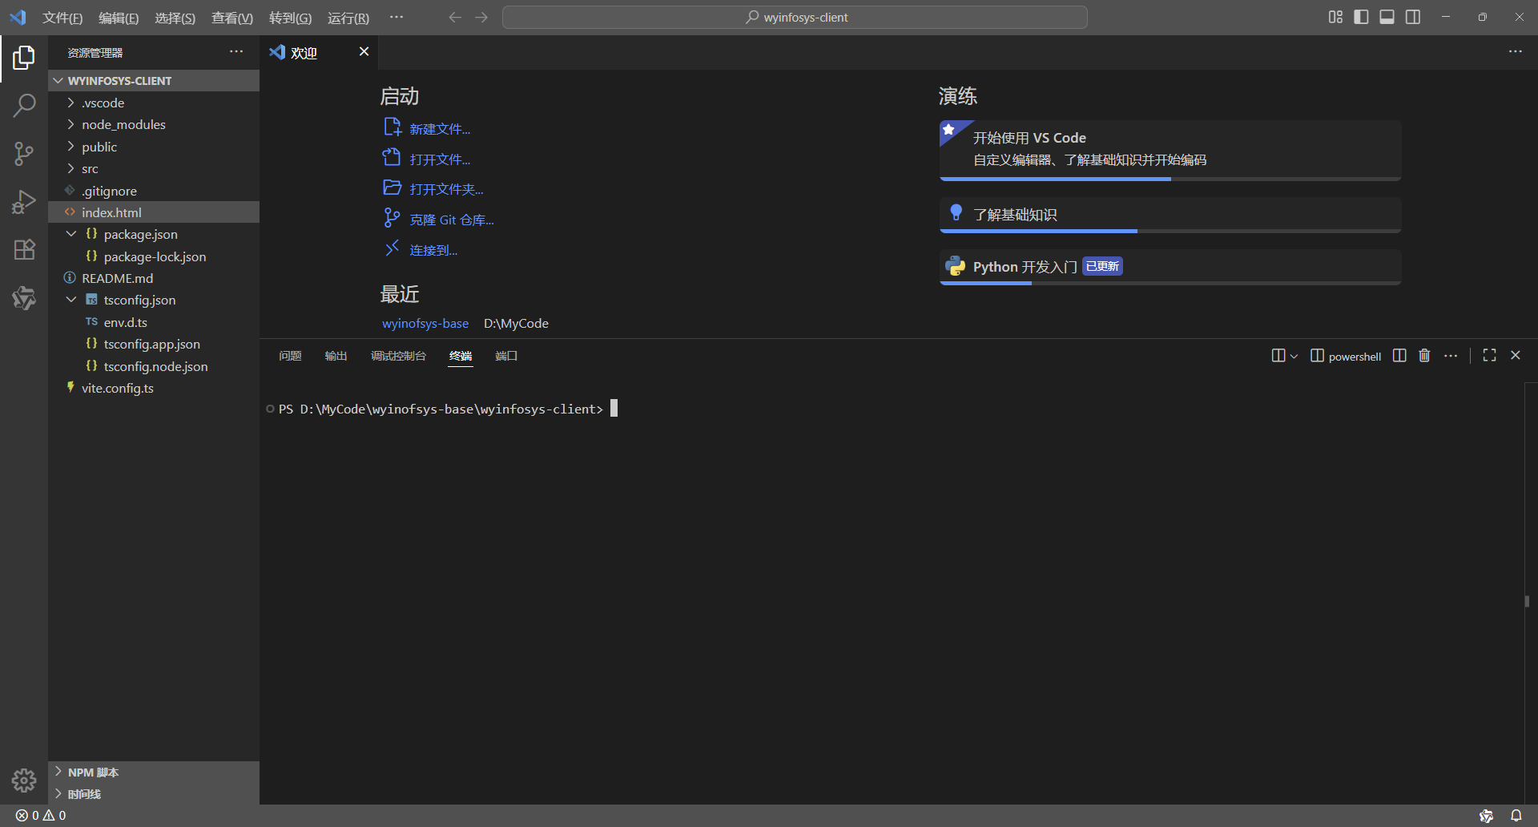
Task: Open the Get Started with VS Code walkthrough
Action: coord(1170,150)
